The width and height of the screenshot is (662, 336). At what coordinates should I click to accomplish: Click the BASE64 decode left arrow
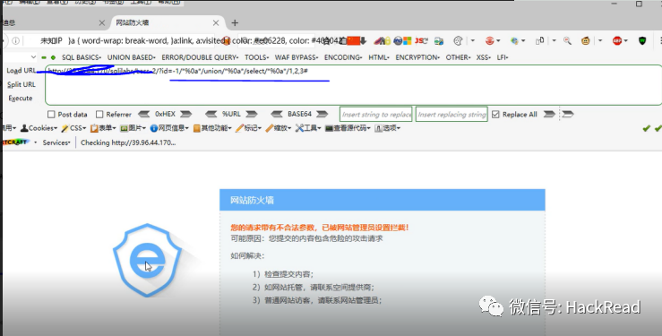click(277, 114)
